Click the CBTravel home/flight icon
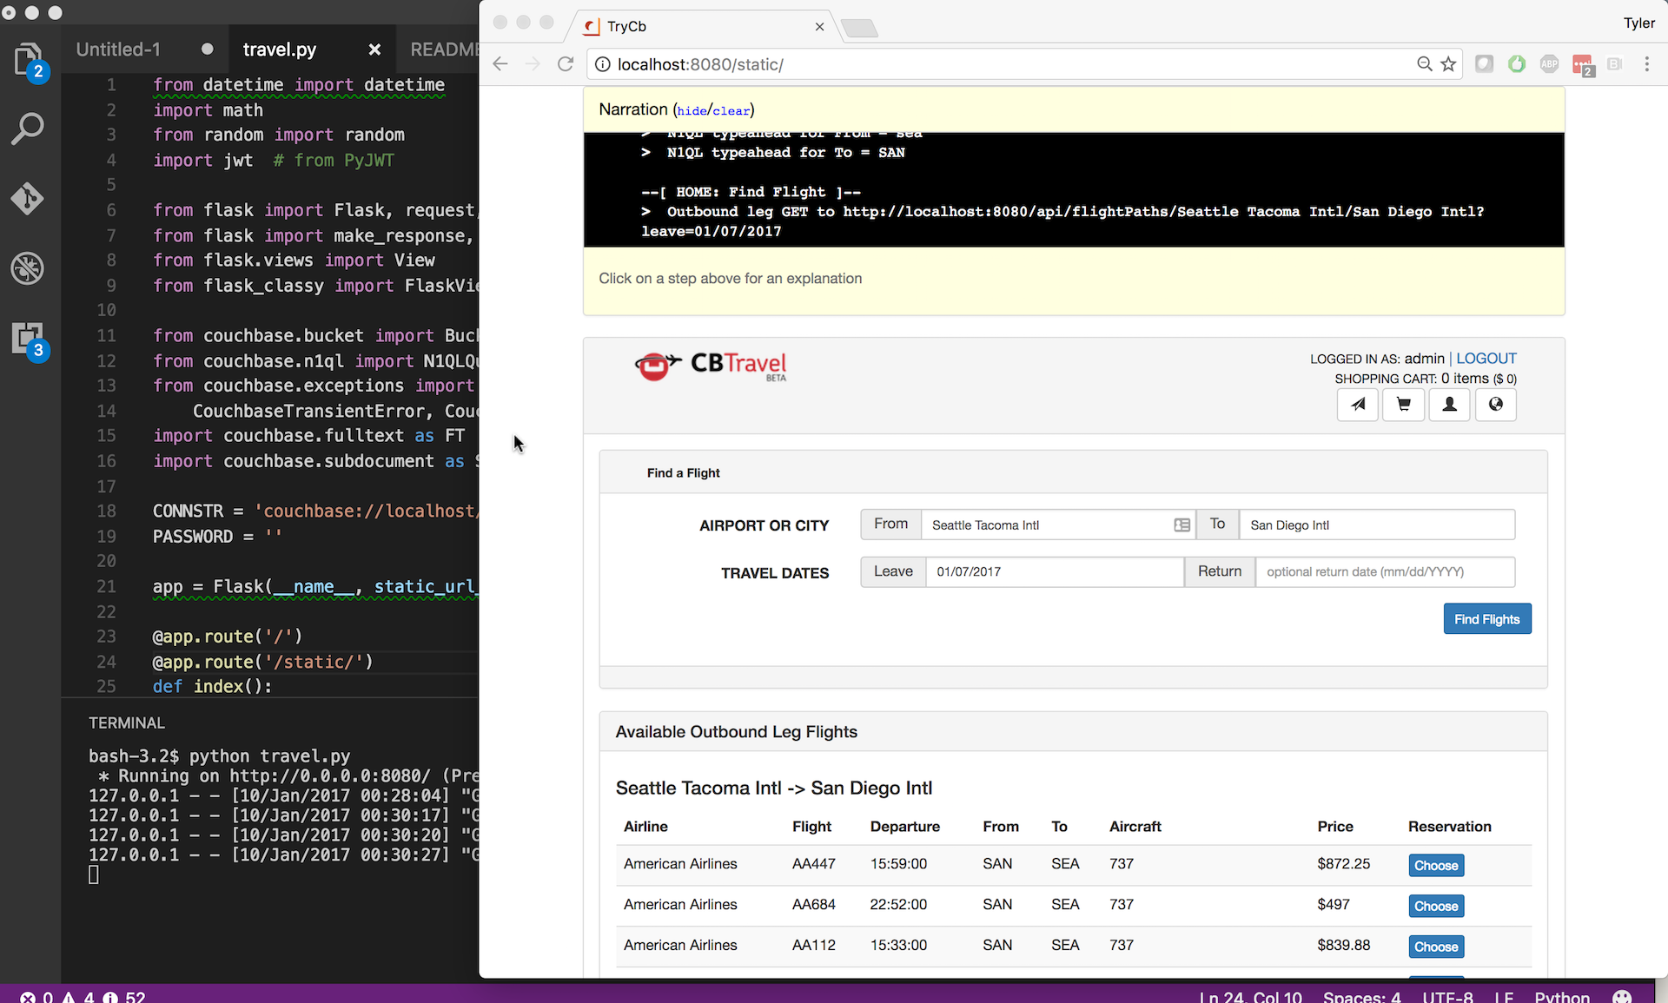This screenshot has width=1668, height=1003. (1357, 404)
